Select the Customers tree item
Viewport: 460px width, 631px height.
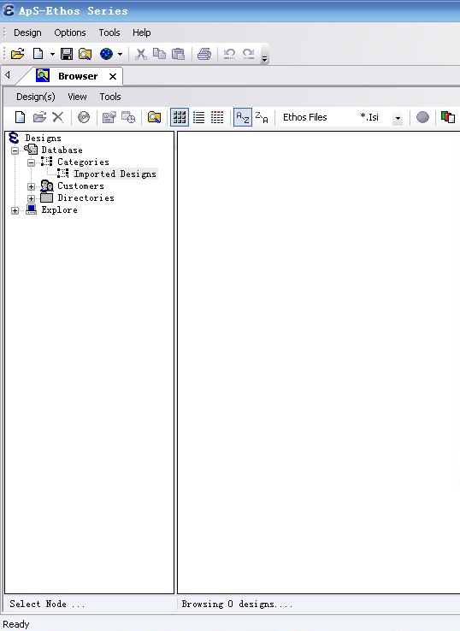(80, 186)
